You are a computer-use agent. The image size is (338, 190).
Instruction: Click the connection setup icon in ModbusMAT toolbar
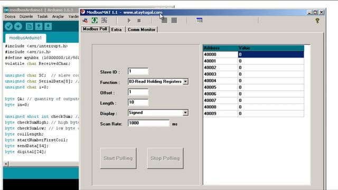[85, 21]
